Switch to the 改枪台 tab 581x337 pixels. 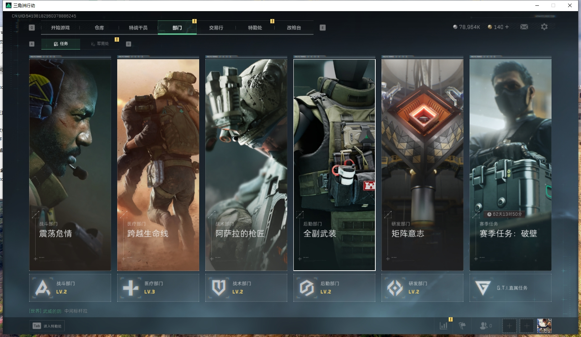click(294, 28)
